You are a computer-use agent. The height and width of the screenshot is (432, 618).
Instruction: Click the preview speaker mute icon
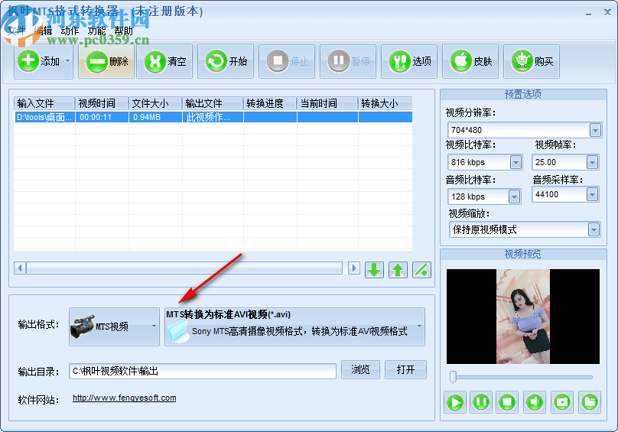click(535, 402)
